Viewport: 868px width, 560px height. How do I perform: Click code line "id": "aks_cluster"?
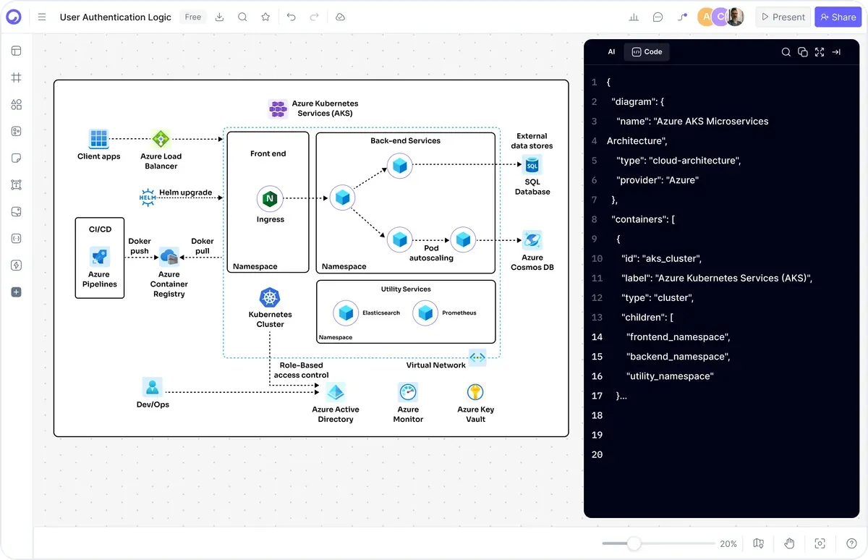661,258
